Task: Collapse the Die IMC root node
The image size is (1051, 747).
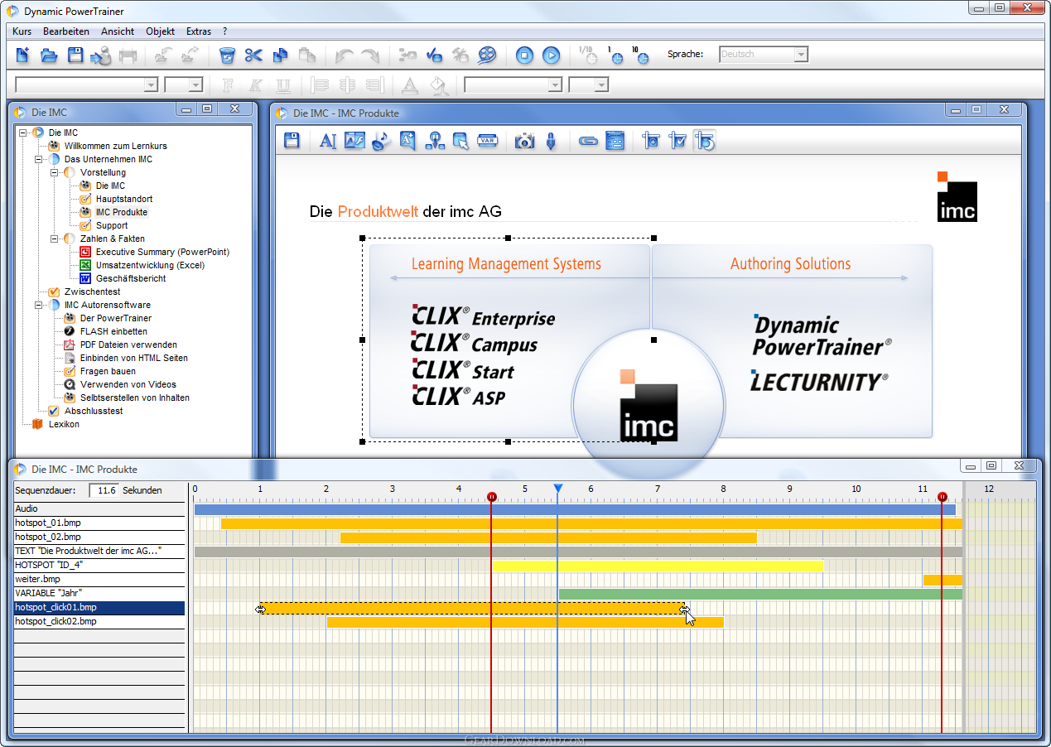Action: (x=22, y=133)
